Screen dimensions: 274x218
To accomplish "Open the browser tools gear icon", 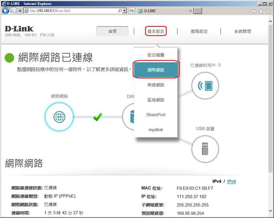I will (x=268, y=11).
